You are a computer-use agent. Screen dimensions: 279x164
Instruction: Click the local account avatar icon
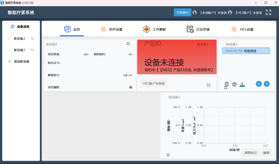point(195,12)
